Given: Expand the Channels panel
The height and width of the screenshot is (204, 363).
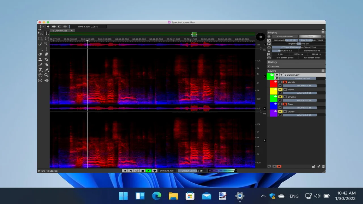Looking at the screenshot, I should point(296,66).
